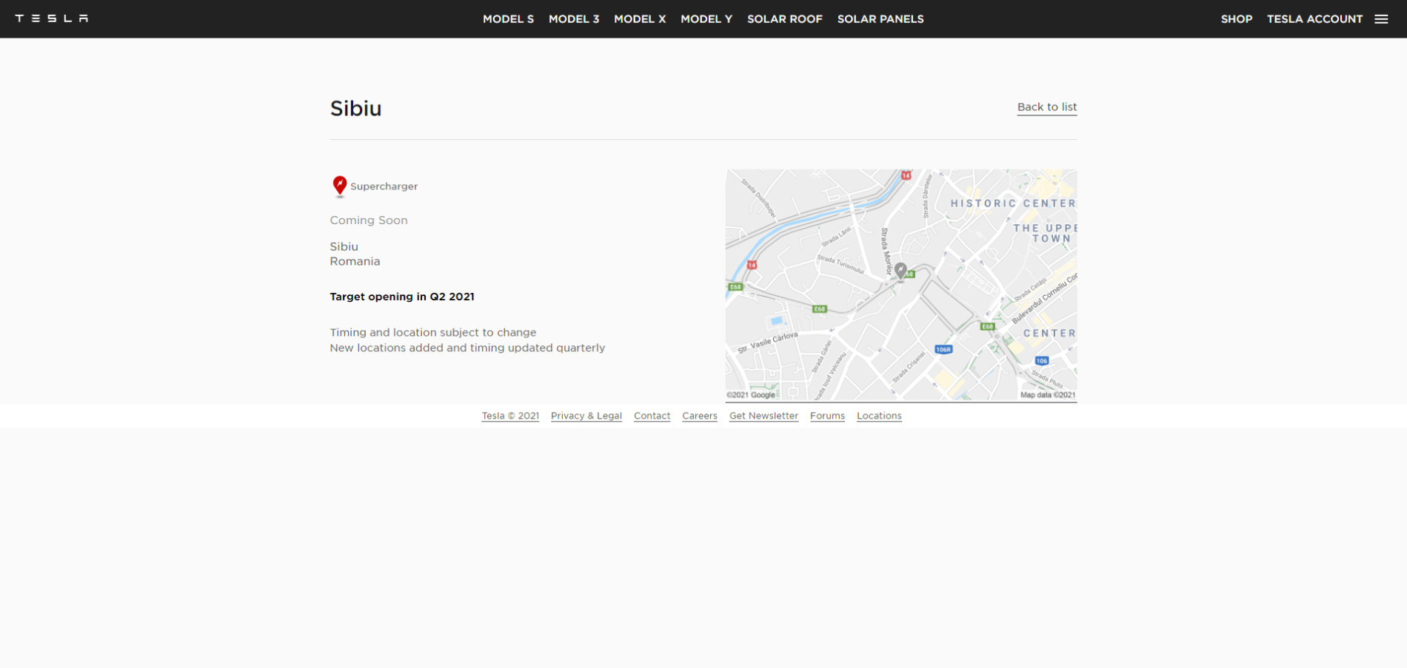Screen dimensions: 1407x668
Task: Click the blue 106 road badge on map
Action: pyautogui.click(x=1042, y=361)
